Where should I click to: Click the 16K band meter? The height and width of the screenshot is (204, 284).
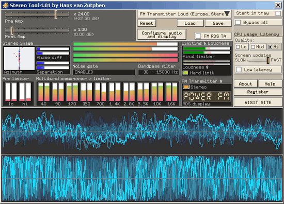[172, 92]
